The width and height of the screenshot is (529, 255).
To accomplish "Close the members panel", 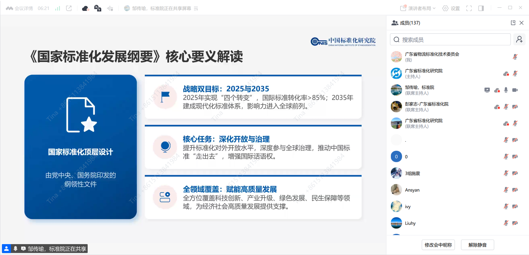I will click(x=521, y=23).
